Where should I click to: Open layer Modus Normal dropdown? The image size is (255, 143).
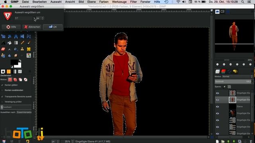237,76
